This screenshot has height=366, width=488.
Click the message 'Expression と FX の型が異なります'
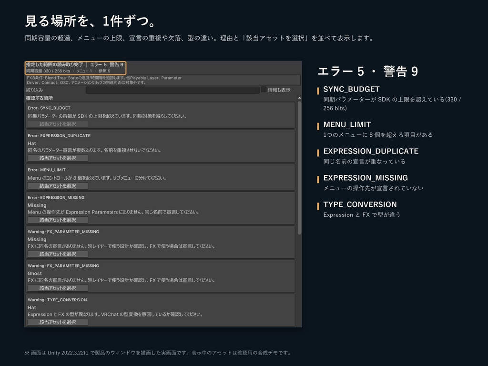point(115,315)
